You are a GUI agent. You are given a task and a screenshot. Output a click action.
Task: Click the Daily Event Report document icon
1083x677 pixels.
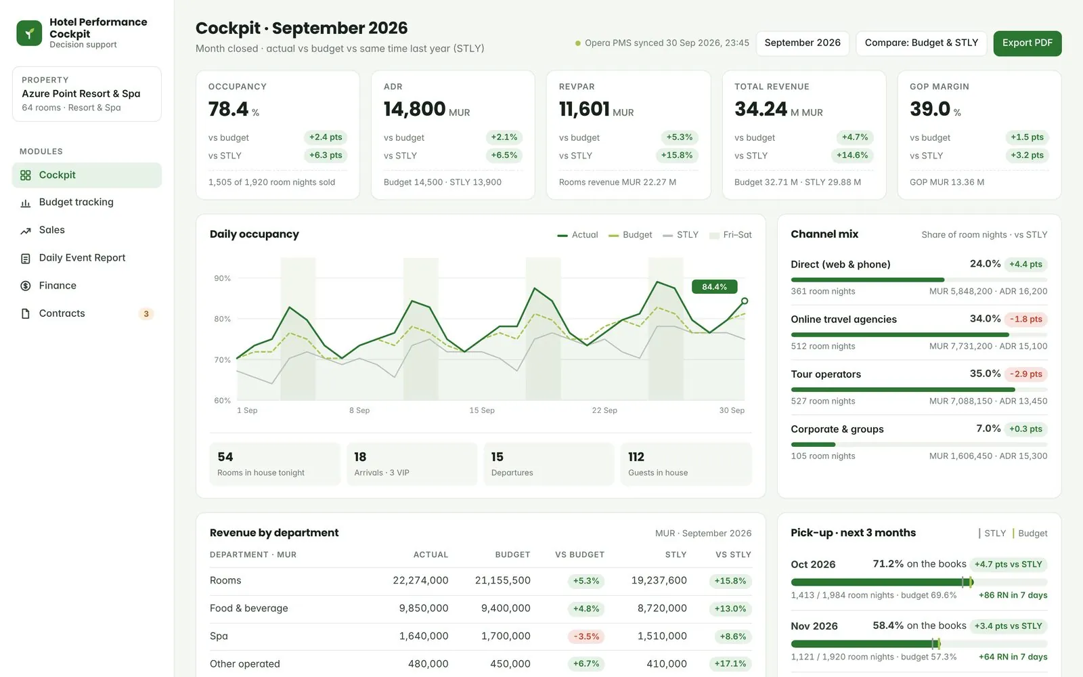pos(26,259)
